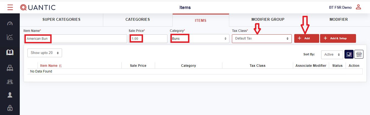Switch to the storefront view icon
Image resolution: width=370 pixels, height=115 pixels.
click(359, 55)
